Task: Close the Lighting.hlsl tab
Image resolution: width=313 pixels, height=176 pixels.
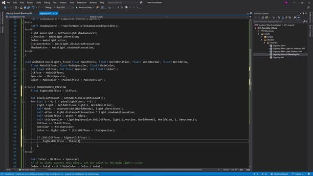Action: coord(57,13)
